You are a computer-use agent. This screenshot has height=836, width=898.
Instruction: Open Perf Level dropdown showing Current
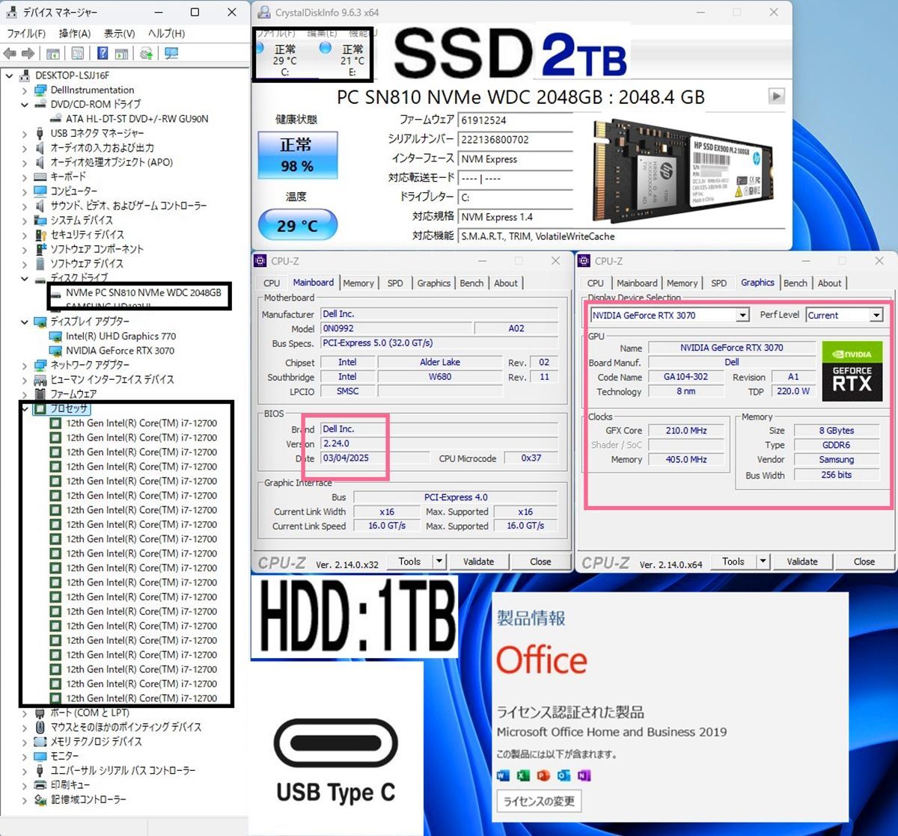(844, 316)
